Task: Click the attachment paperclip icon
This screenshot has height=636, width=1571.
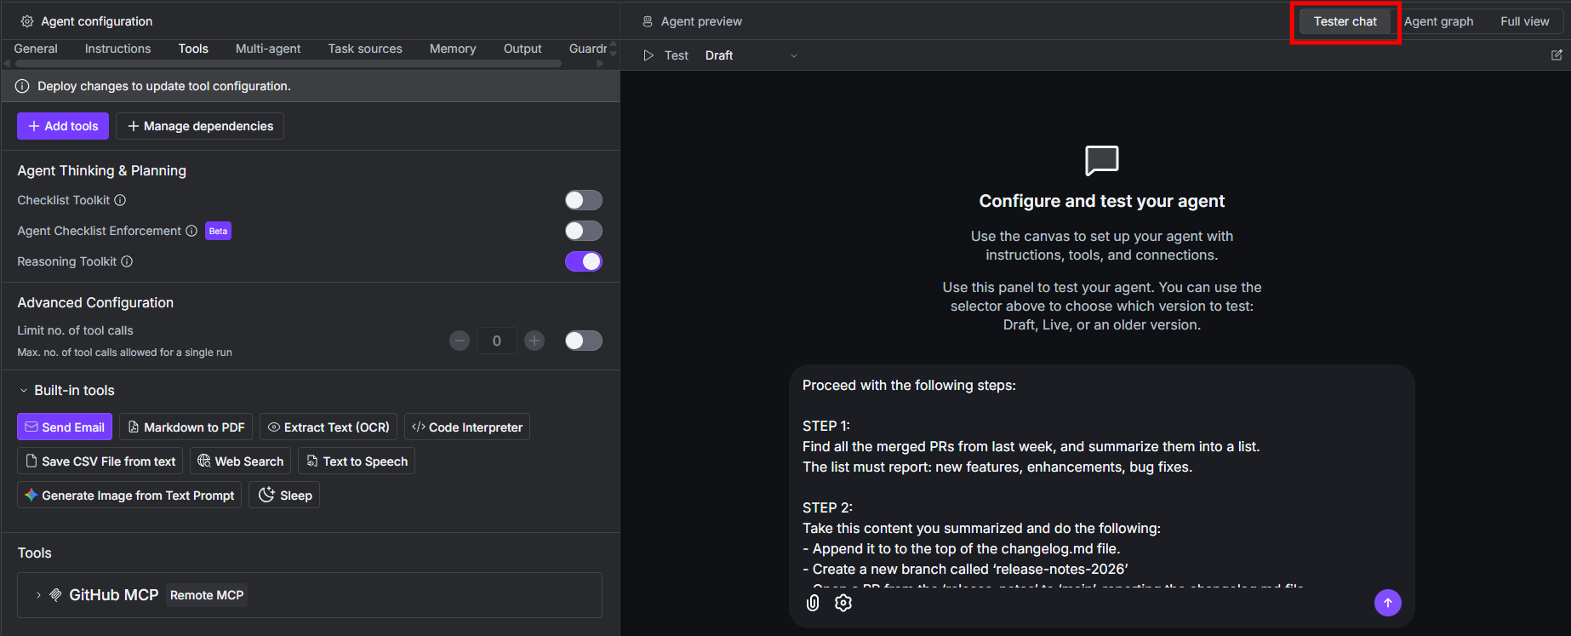Action: click(813, 603)
